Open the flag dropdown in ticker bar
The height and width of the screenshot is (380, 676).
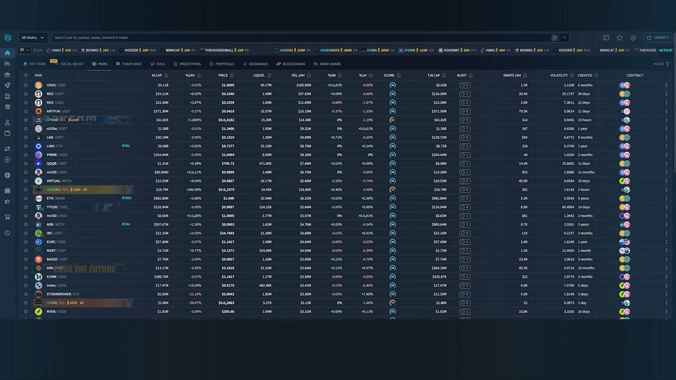coord(25,50)
